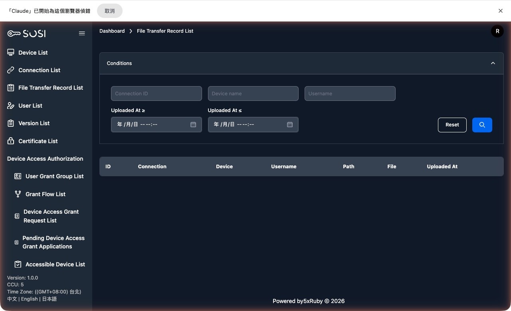Navigate to Dashboard via the breadcrumb
Image resolution: width=511 pixels, height=311 pixels.
tap(112, 31)
